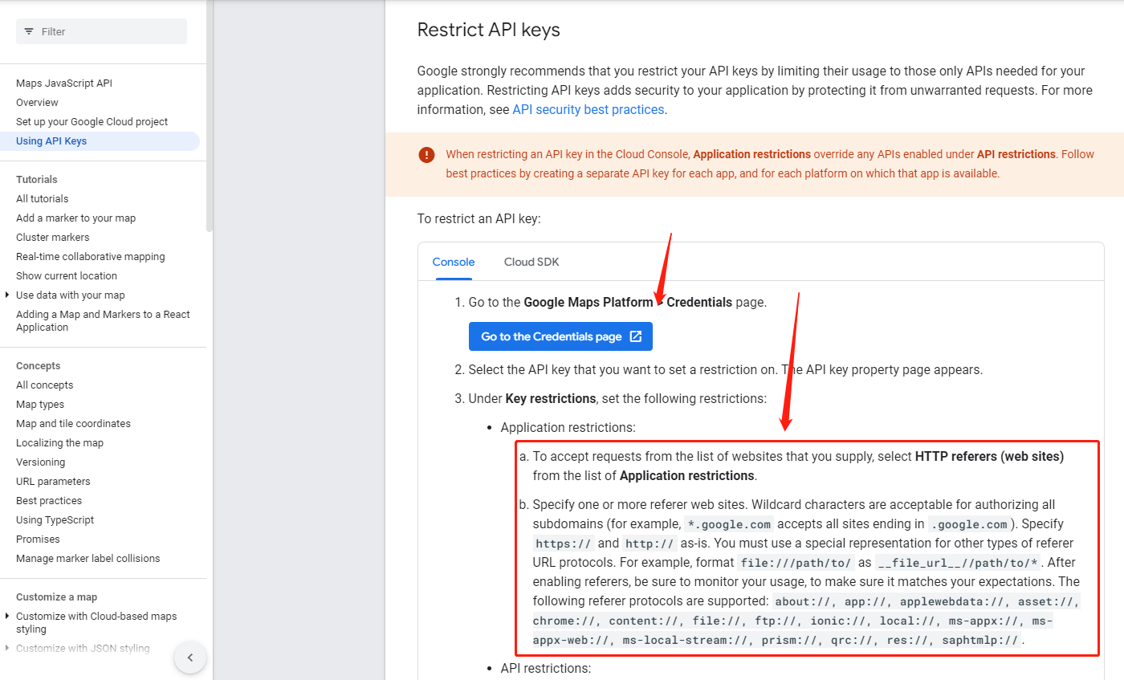Open 'Add a marker to your map'

coord(76,218)
